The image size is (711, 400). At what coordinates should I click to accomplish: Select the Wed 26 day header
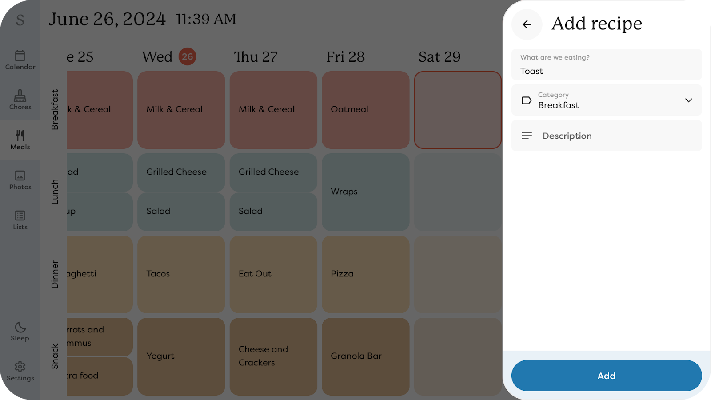pyautogui.click(x=169, y=57)
